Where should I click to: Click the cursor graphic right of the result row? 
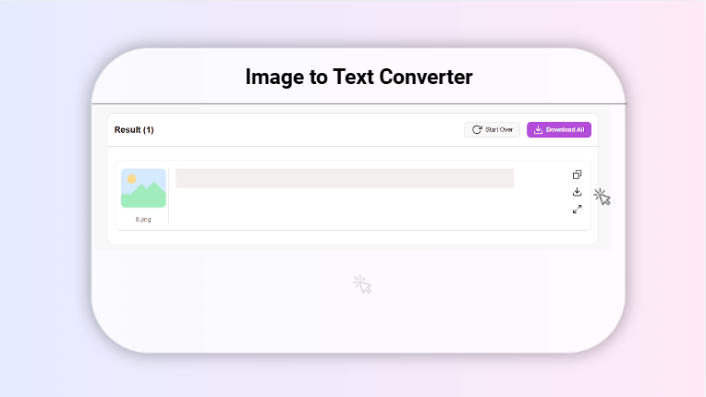point(603,197)
